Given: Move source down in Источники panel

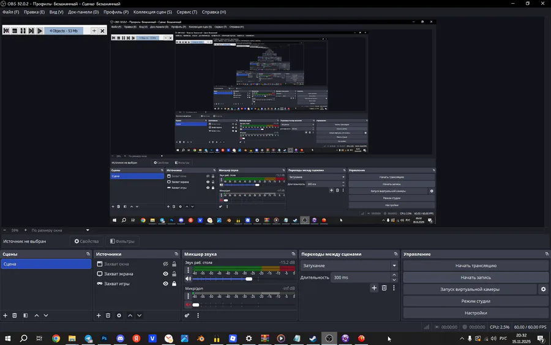Looking at the screenshot, I should 139,316.
